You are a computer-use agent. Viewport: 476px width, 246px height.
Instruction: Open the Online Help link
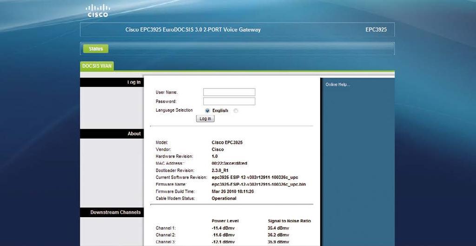coord(337,85)
